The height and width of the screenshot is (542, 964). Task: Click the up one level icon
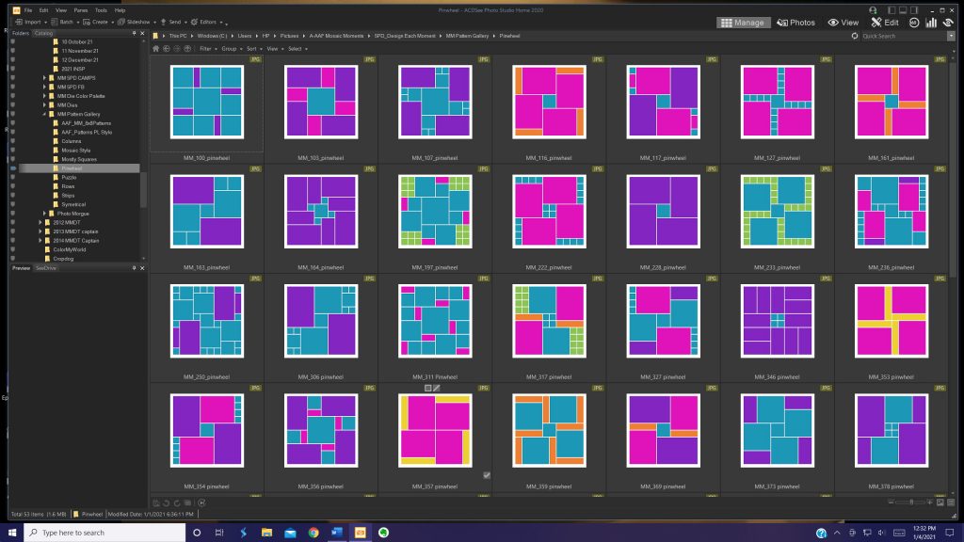188,49
